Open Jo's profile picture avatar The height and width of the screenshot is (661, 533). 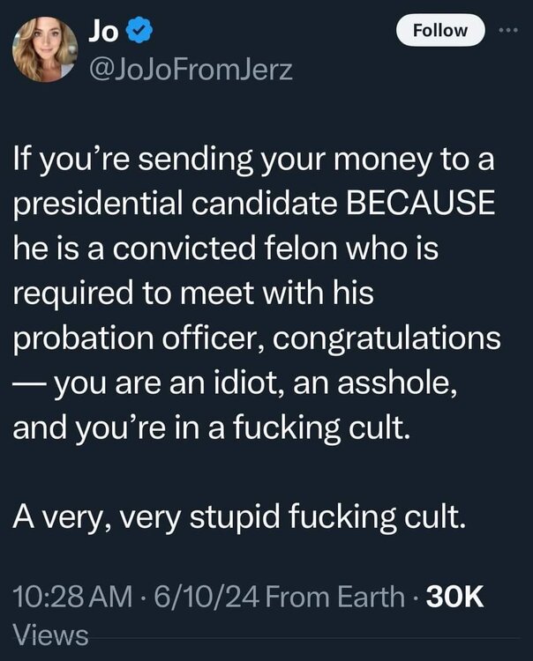[45, 48]
